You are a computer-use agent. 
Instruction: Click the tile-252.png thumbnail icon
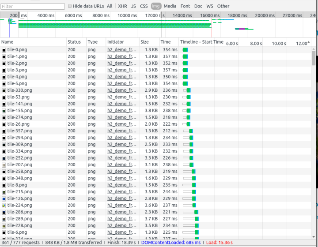[4, 158]
